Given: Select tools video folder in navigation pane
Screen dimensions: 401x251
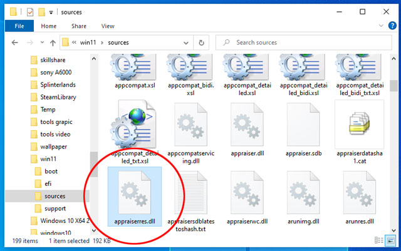Looking at the screenshot, I should [55, 134].
